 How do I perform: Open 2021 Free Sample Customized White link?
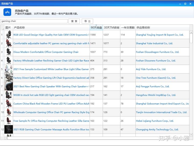point(51,69)
